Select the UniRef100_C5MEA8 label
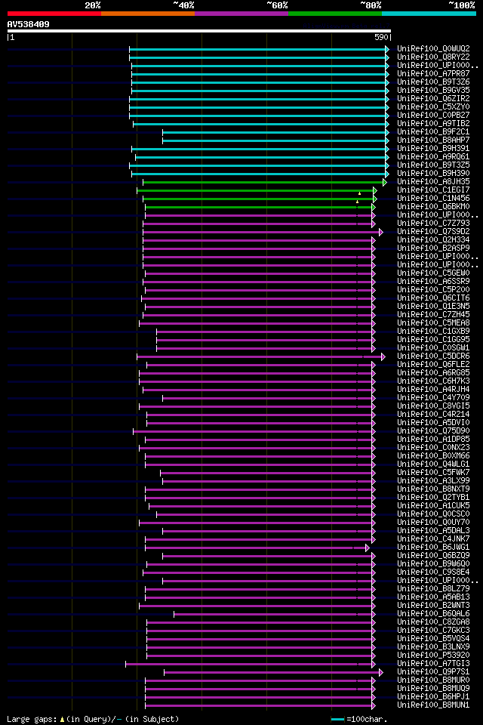The image size is (483, 725). click(433, 323)
